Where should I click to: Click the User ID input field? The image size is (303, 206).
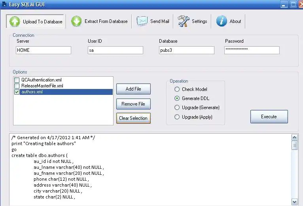116,50
